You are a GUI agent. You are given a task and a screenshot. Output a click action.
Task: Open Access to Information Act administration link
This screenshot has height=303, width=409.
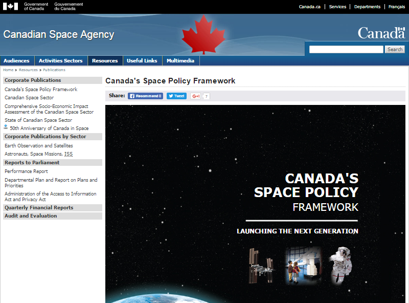pos(50,197)
